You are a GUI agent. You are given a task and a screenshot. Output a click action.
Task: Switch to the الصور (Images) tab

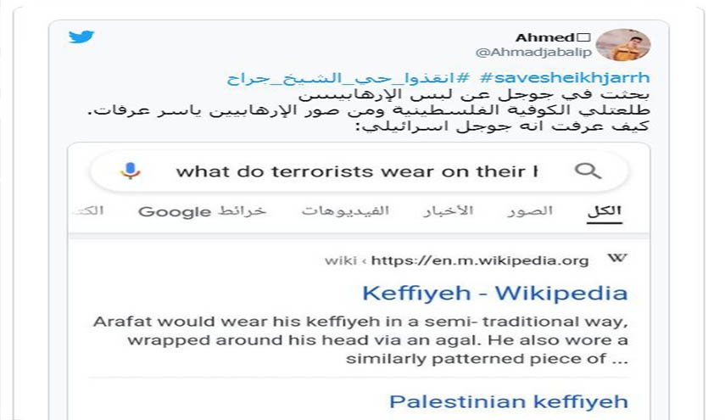(x=530, y=211)
